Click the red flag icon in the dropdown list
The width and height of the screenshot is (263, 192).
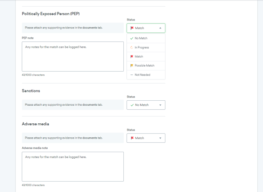131,56
